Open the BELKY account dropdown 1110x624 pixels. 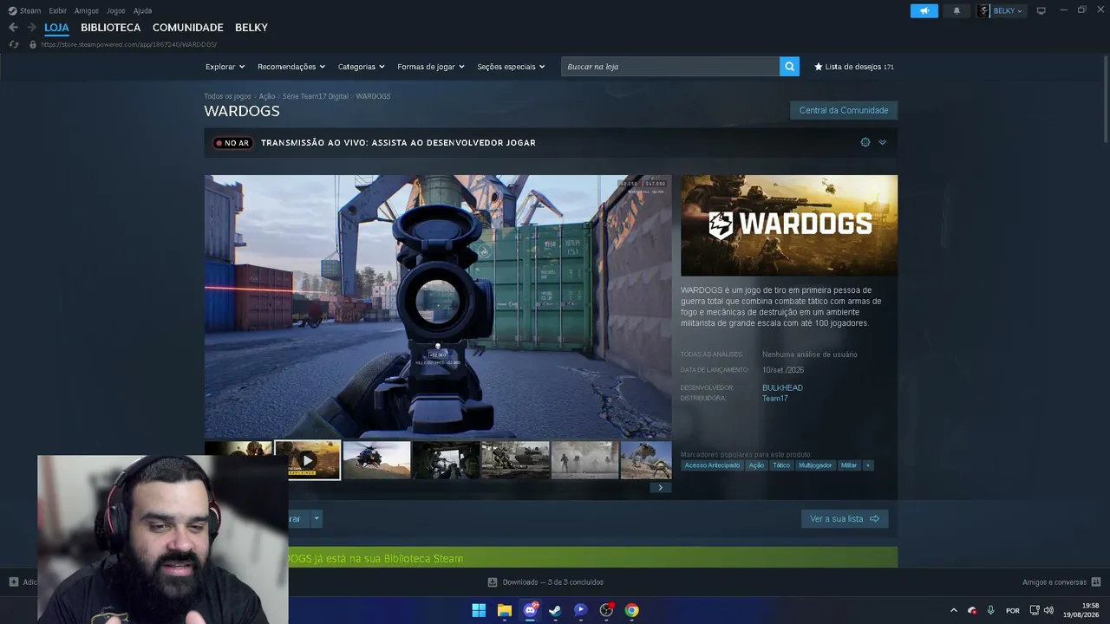(x=1002, y=10)
